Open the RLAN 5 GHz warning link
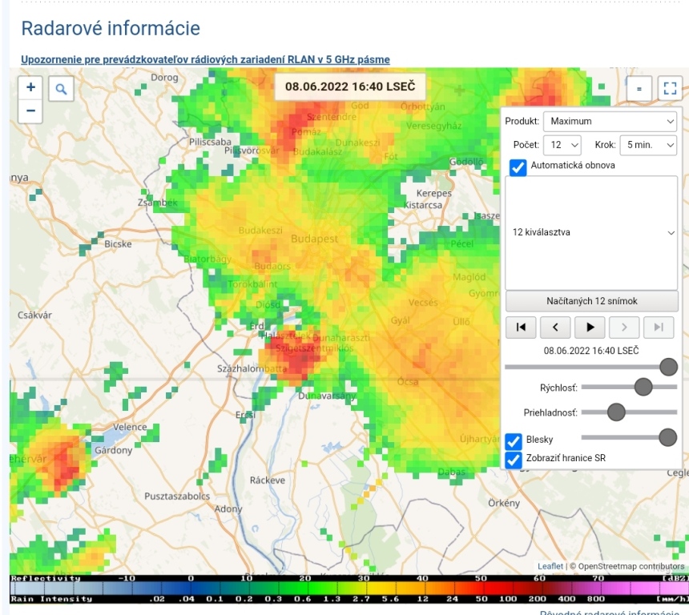 pyautogui.click(x=205, y=60)
